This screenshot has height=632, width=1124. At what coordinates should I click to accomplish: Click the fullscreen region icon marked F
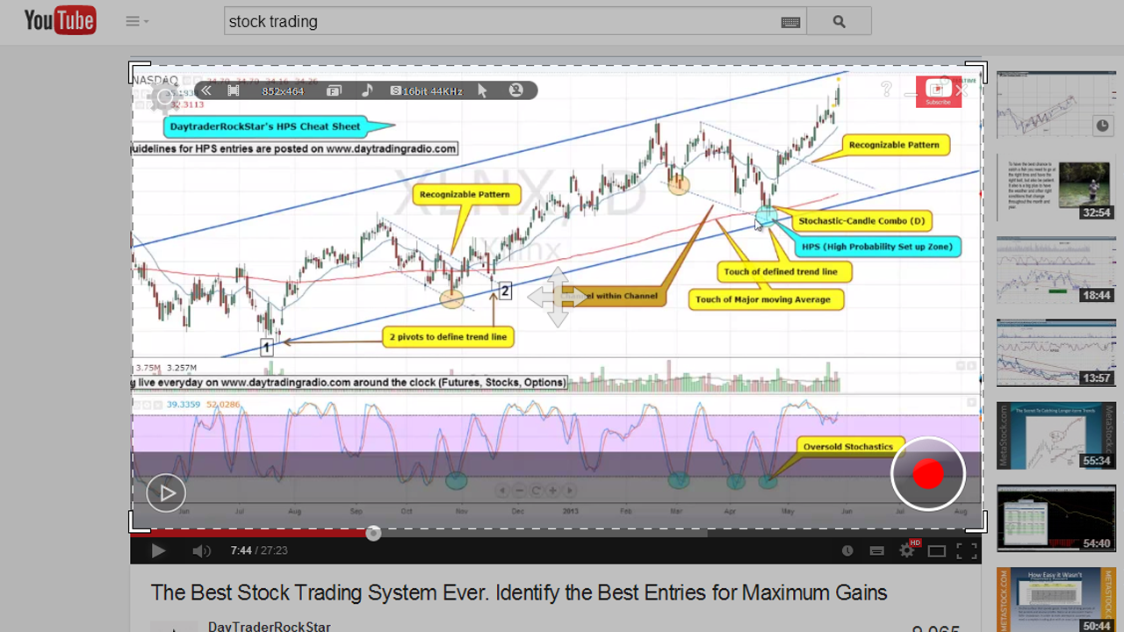tap(334, 90)
